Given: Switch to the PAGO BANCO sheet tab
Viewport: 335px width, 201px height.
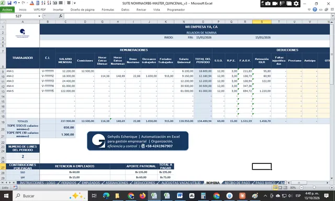Looking at the screenshot, I should pos(265,183).
